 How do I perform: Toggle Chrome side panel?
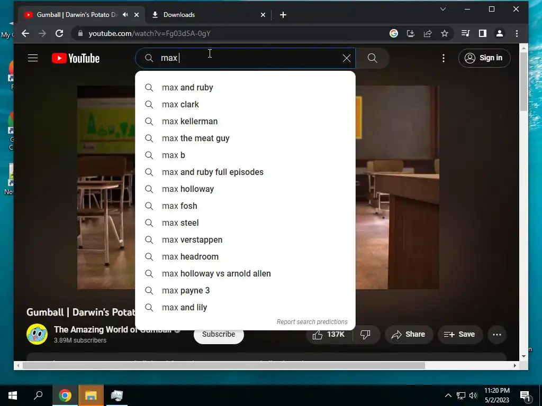(483, 33)
